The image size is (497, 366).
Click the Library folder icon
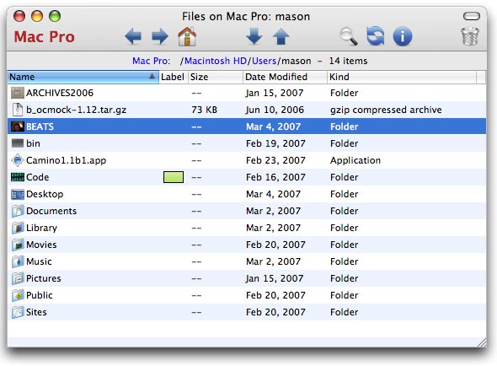[x=18, y=228]
